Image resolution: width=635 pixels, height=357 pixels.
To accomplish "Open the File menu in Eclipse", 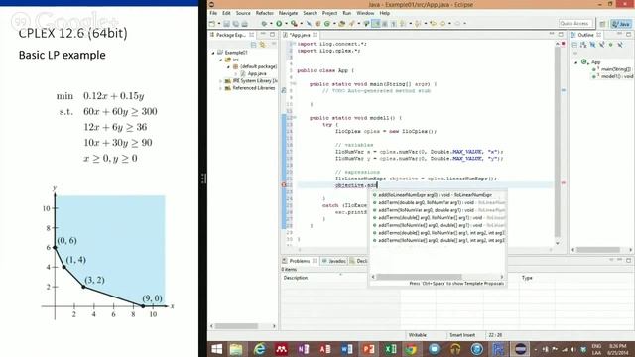I will [x=213, y=13].
